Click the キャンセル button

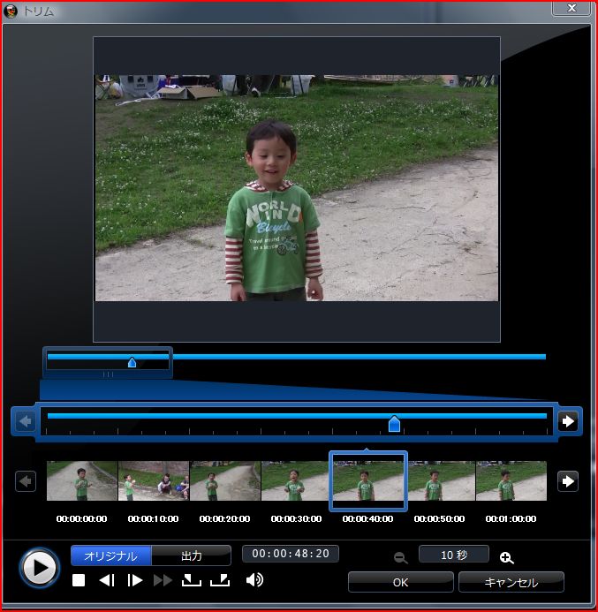[511, 583]
